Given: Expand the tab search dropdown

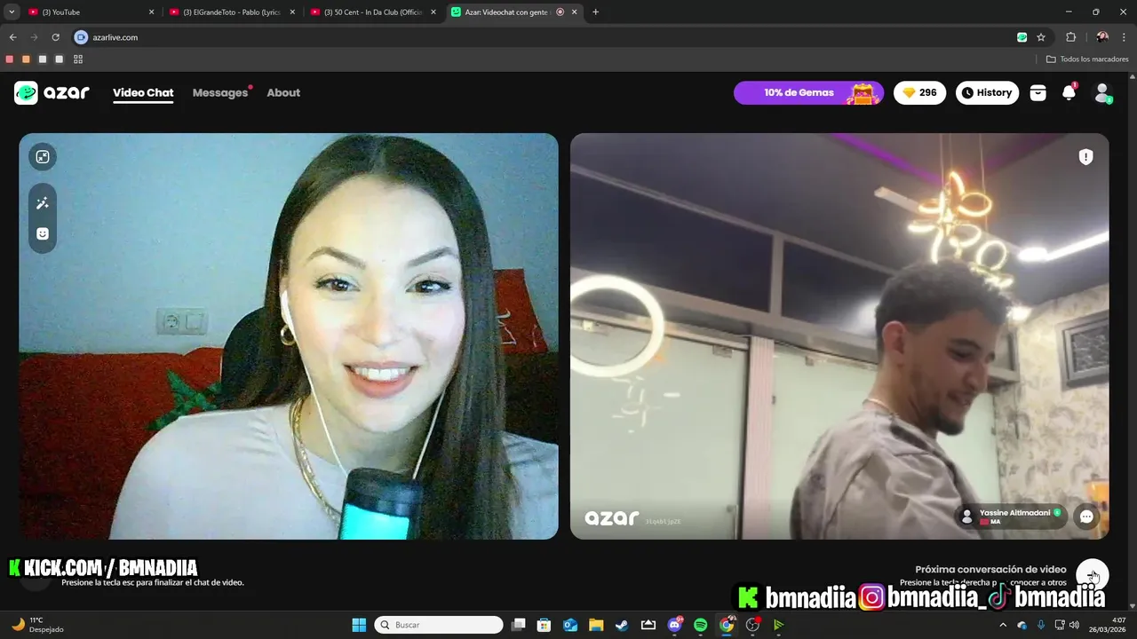Looking at the screenshot, I should coord(12,12).
